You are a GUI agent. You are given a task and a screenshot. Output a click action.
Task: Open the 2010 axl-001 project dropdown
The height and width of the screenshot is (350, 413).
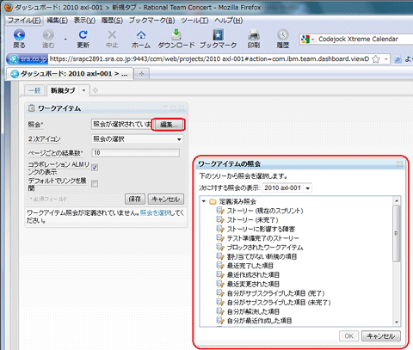[x=287, y=188]
